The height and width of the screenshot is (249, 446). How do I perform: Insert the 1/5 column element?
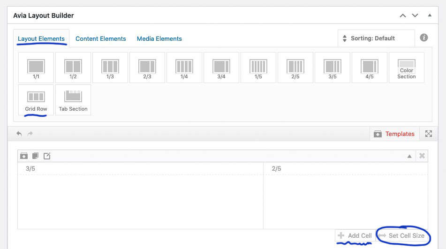258,68
